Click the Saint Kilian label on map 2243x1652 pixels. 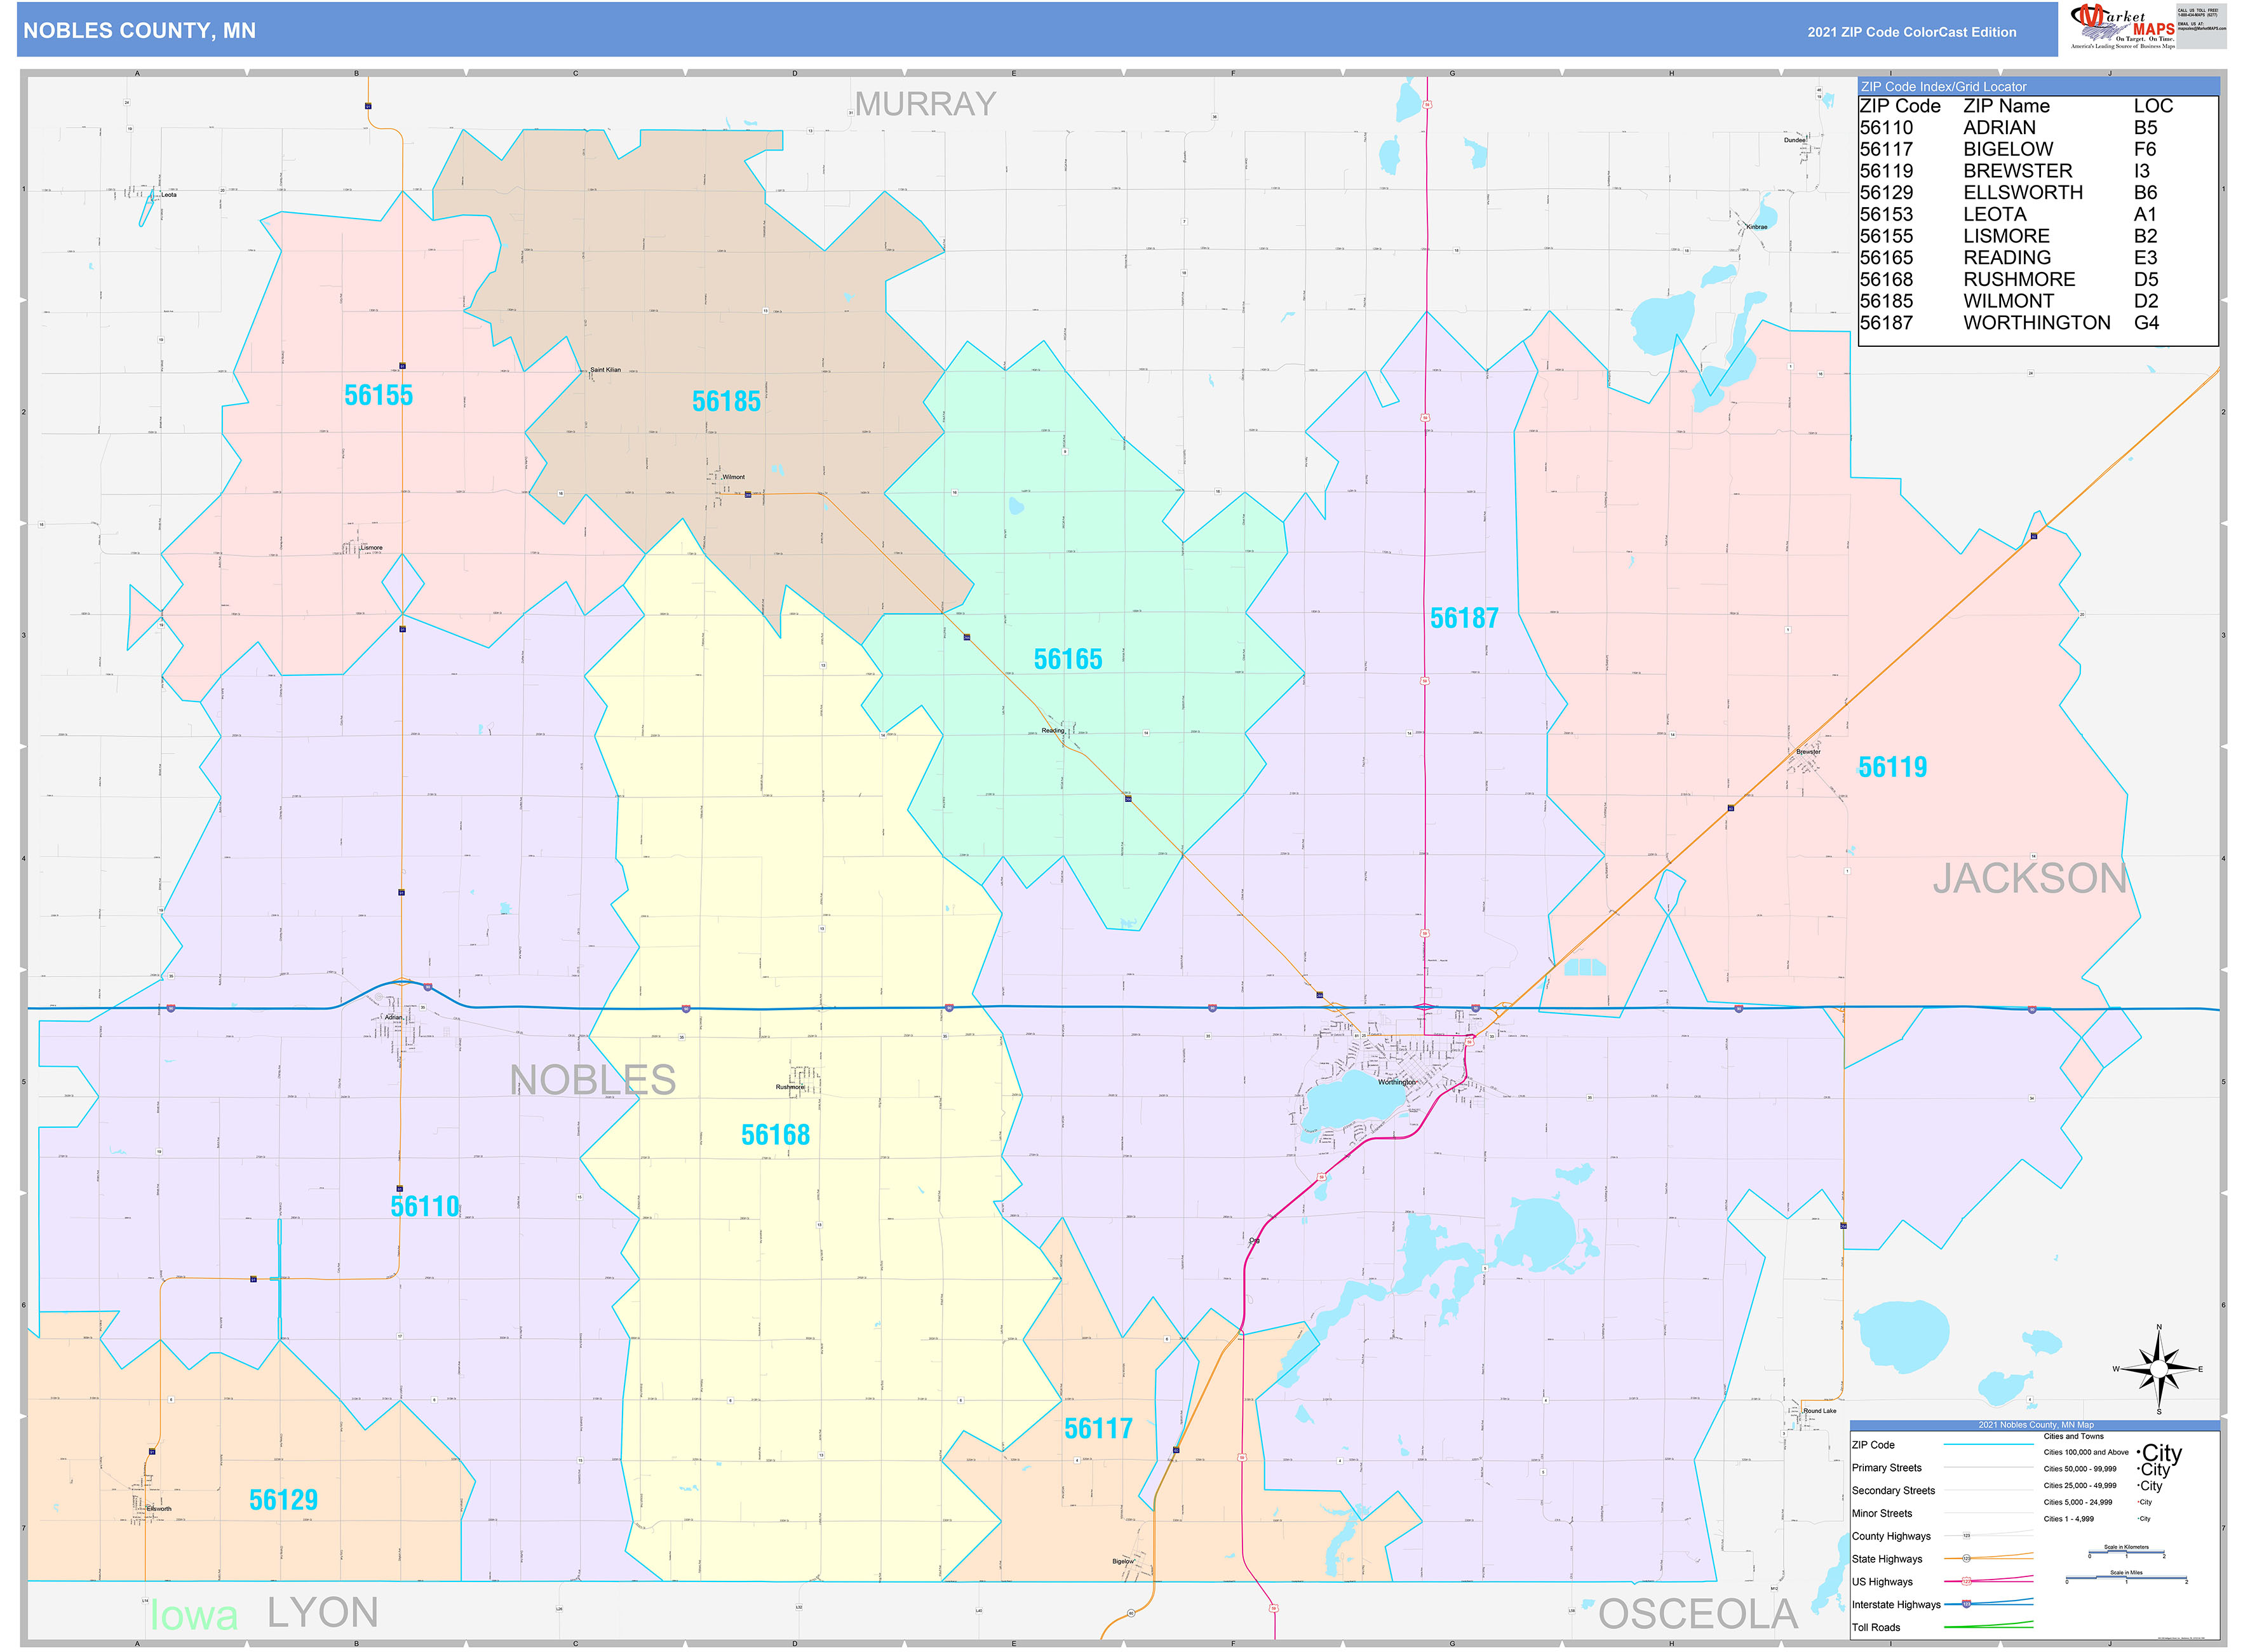point(605,370)
